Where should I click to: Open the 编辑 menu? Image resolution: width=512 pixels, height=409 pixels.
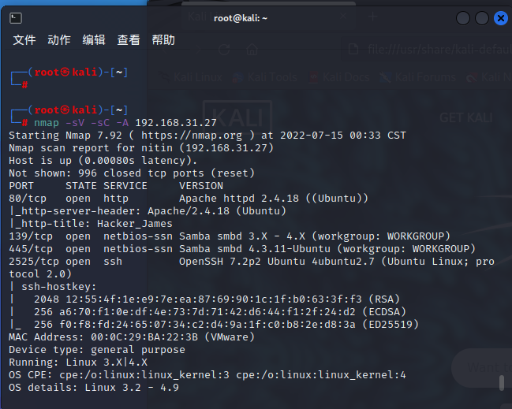94,40
